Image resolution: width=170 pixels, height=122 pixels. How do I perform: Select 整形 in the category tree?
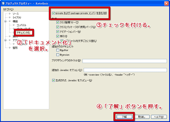(15, 48)
